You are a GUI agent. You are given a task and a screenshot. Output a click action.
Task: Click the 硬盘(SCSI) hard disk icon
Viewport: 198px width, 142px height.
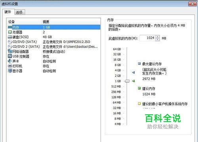click(x=10, y=37)
